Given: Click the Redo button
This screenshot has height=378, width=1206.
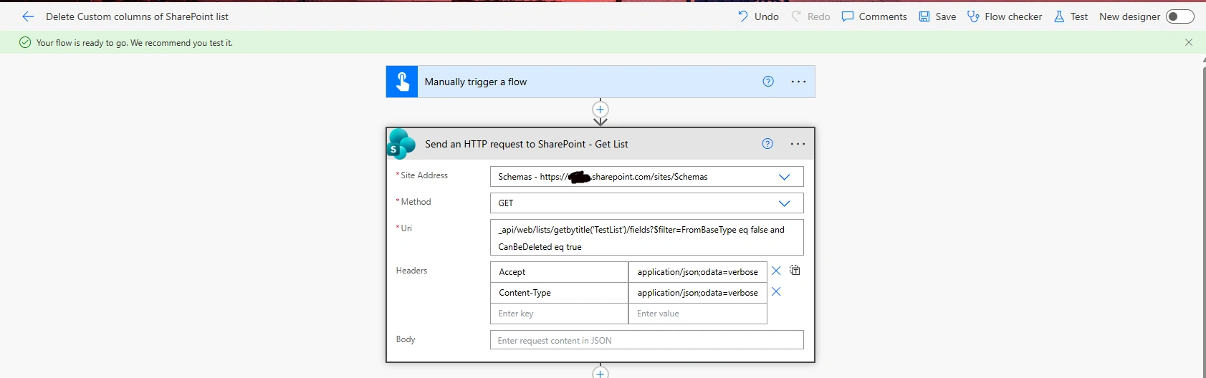Looking at the screenshot, I should click(810, 16).
